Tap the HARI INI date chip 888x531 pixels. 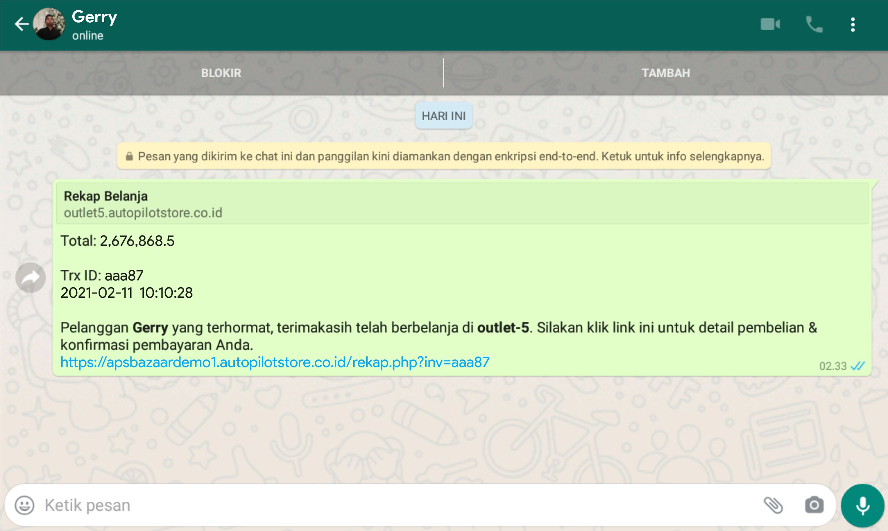[x=444, y=116]
